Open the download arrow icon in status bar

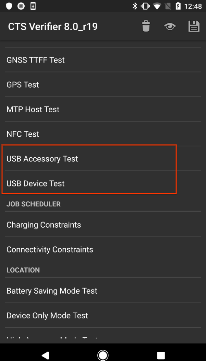coord(33,6)
